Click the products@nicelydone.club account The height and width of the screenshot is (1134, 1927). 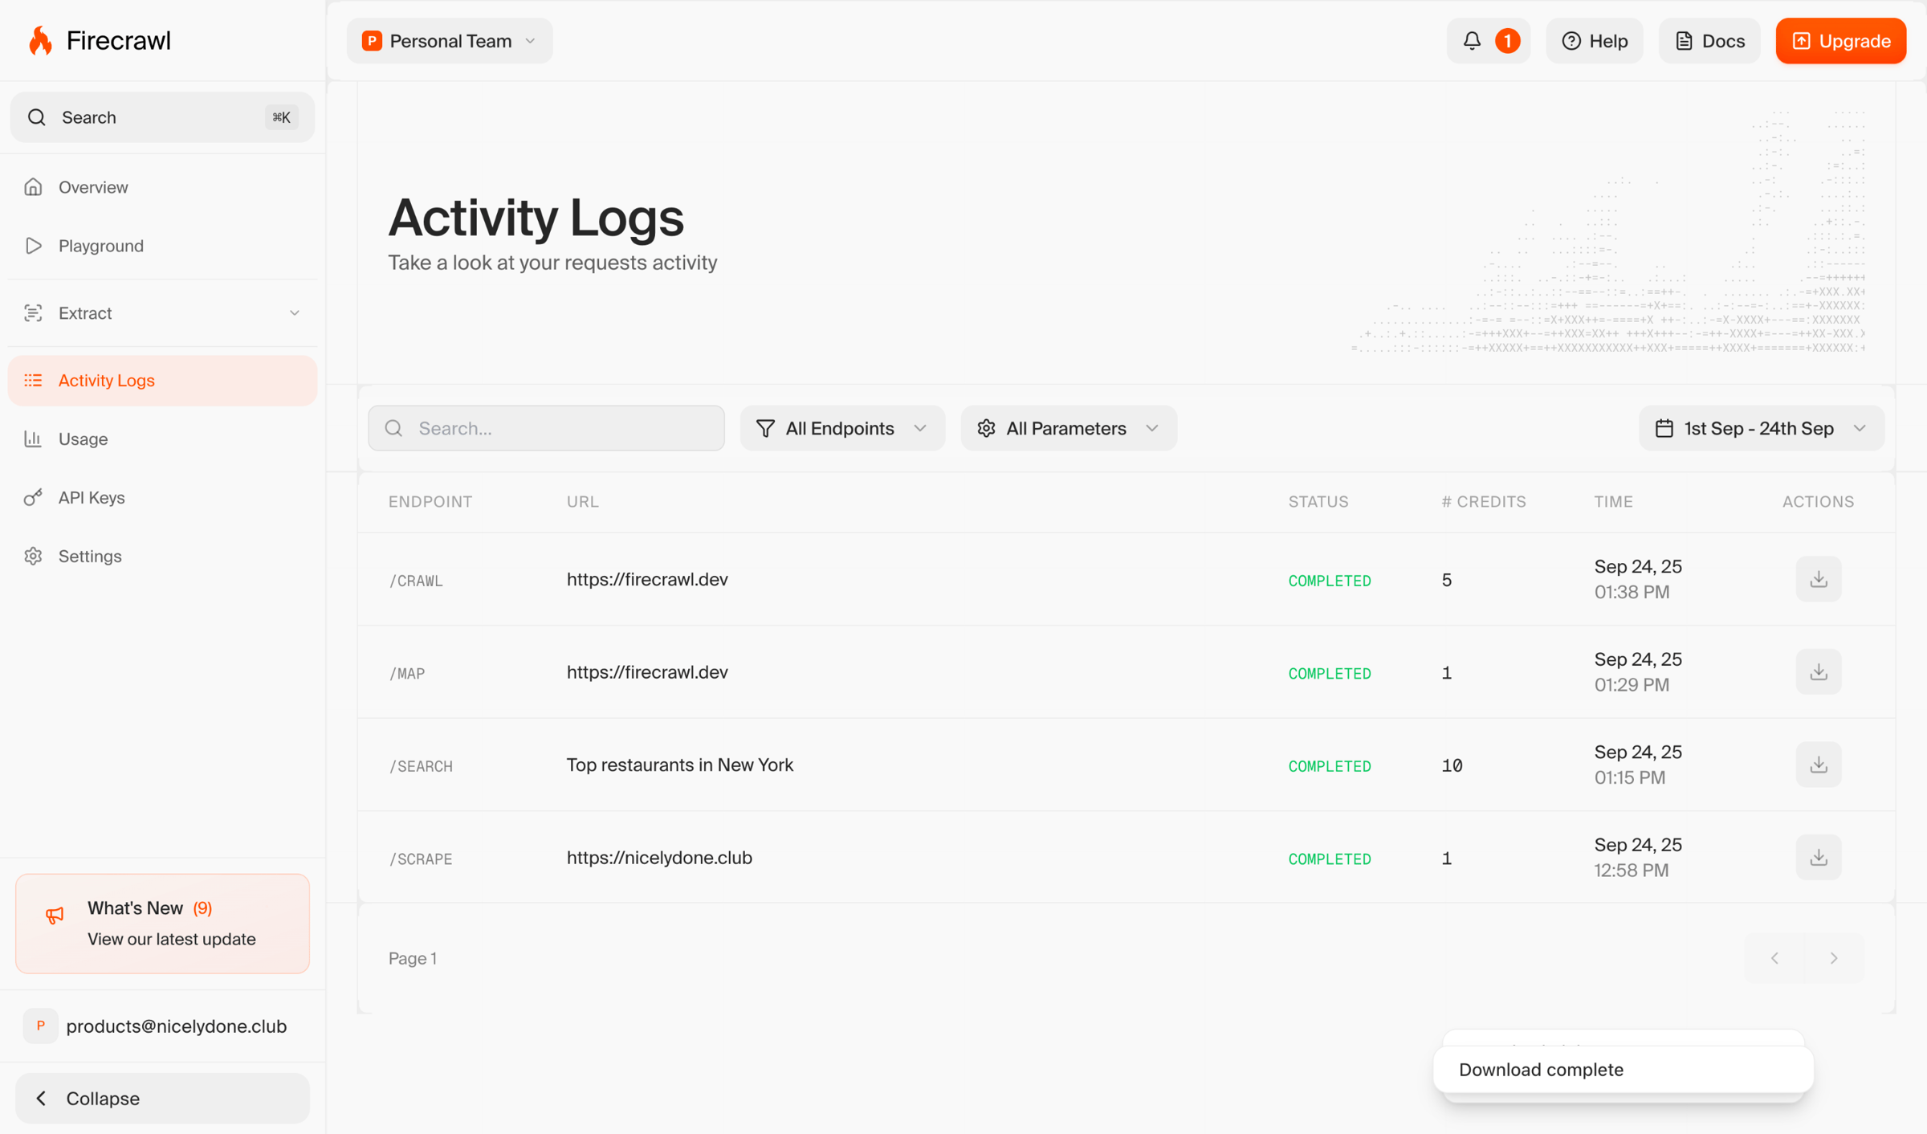[x=162, y=1026]
